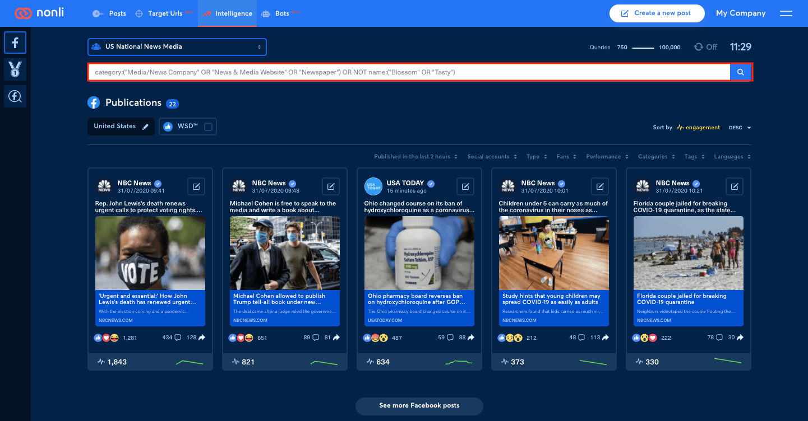Click Create a new post button
The height and width of the screenshot is (421, 808).
657,13
